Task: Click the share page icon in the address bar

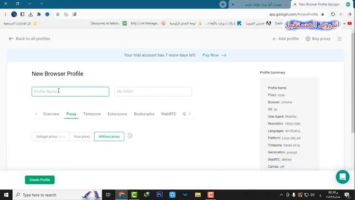Action: (66, 14)
